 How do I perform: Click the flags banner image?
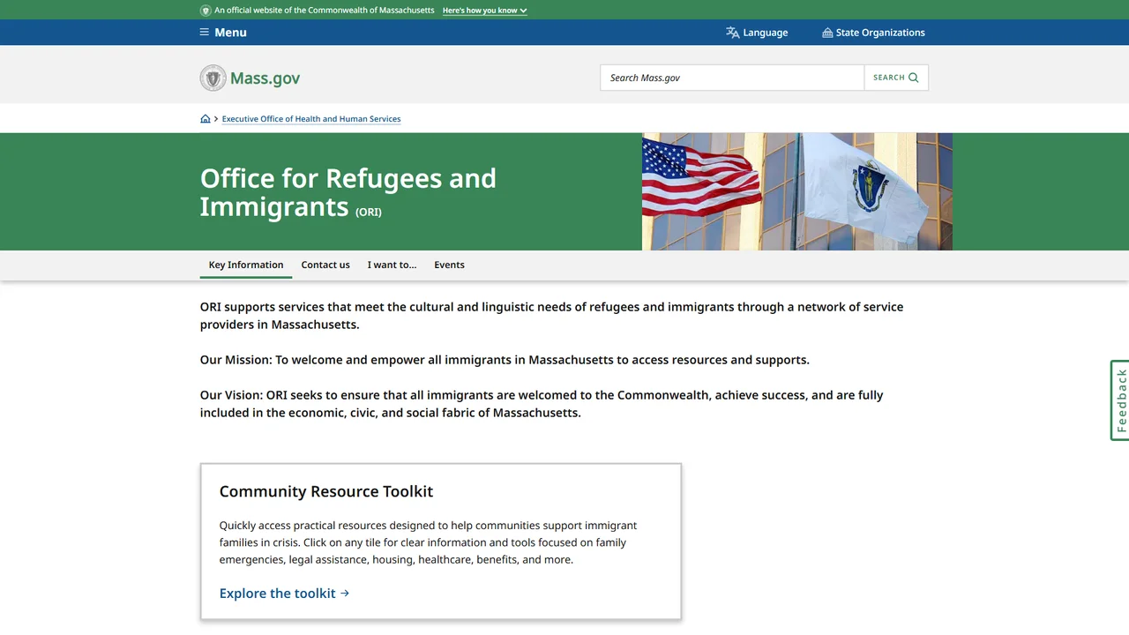click(797, 191)
